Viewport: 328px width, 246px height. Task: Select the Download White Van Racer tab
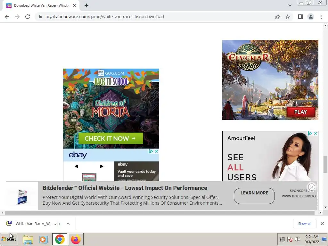point(41,6)
